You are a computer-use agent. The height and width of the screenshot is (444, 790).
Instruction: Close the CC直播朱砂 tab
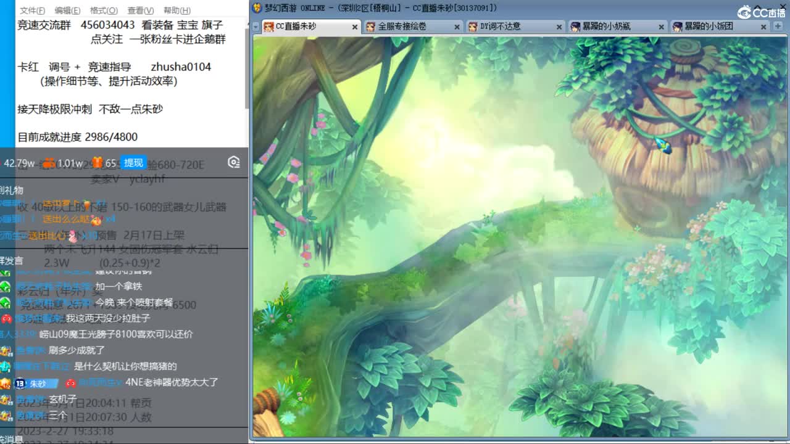click(x=355, y=27)
